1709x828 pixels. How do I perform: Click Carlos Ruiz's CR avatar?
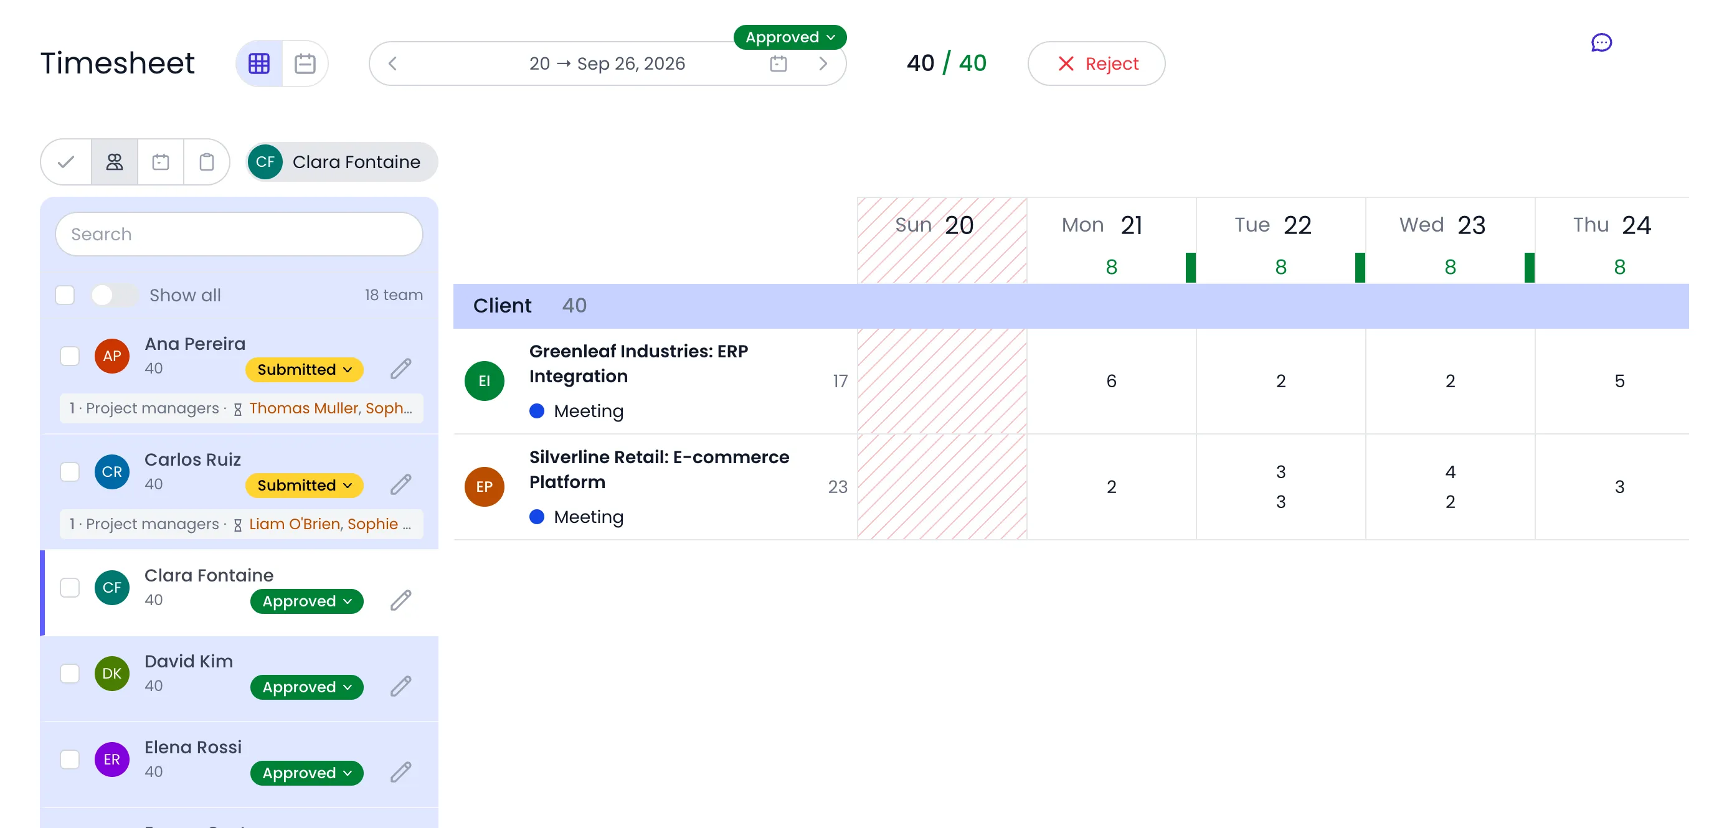(x=111, y=472)
